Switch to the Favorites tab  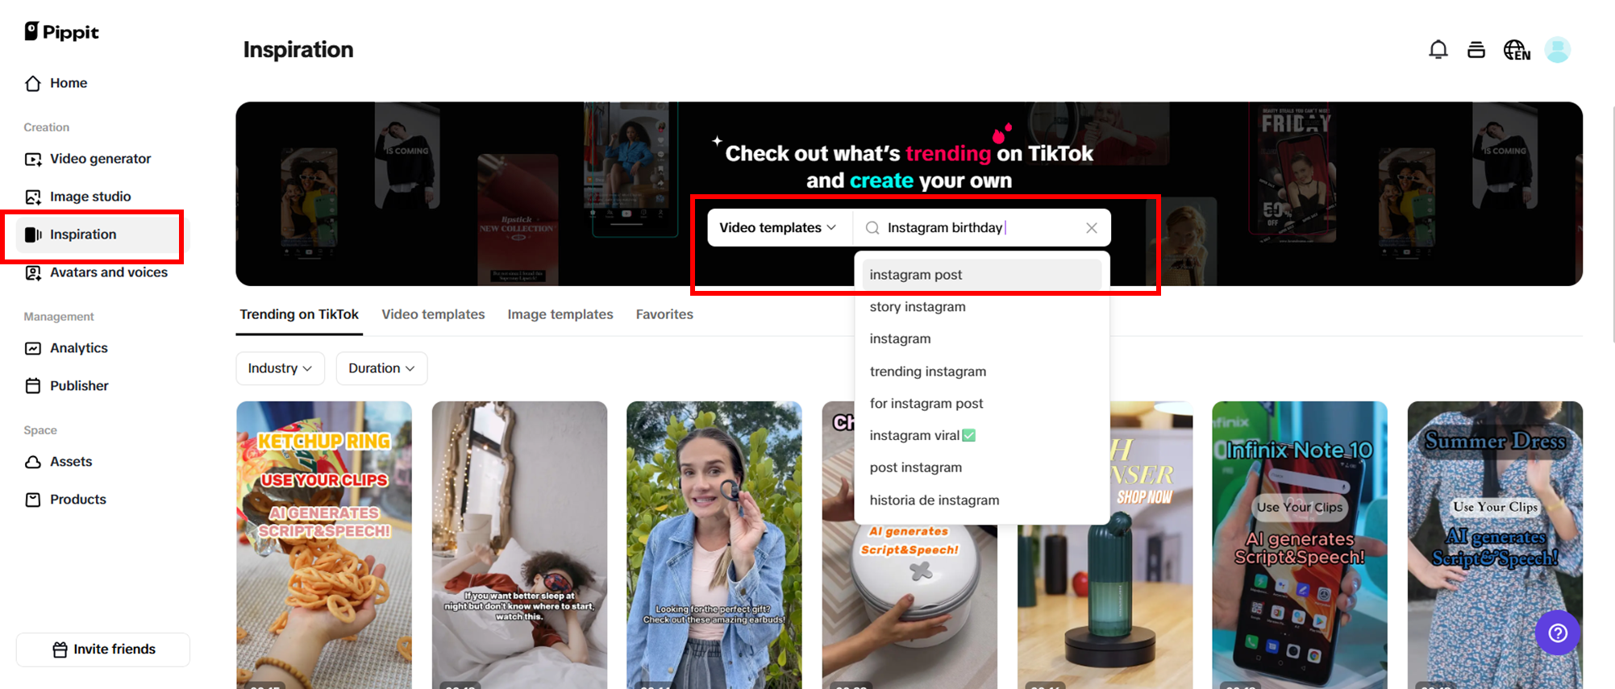point(664,314)
